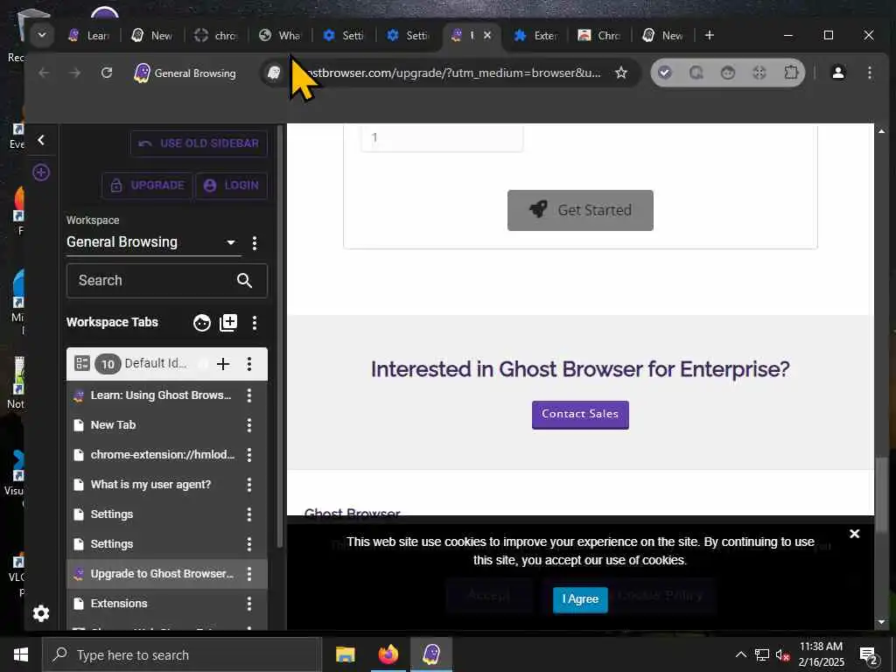896x672 pixels.
Task: Open sidebar settings gear
Action: tap(41, 613)
